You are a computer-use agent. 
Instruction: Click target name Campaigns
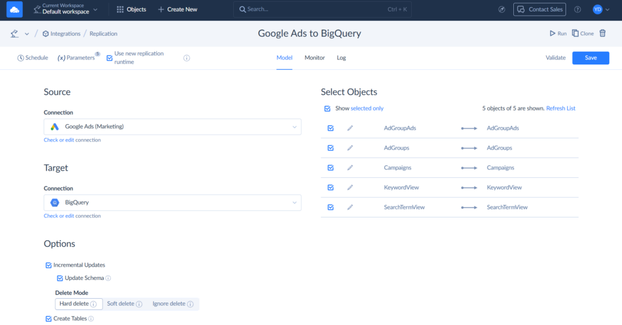click(501, 168)
